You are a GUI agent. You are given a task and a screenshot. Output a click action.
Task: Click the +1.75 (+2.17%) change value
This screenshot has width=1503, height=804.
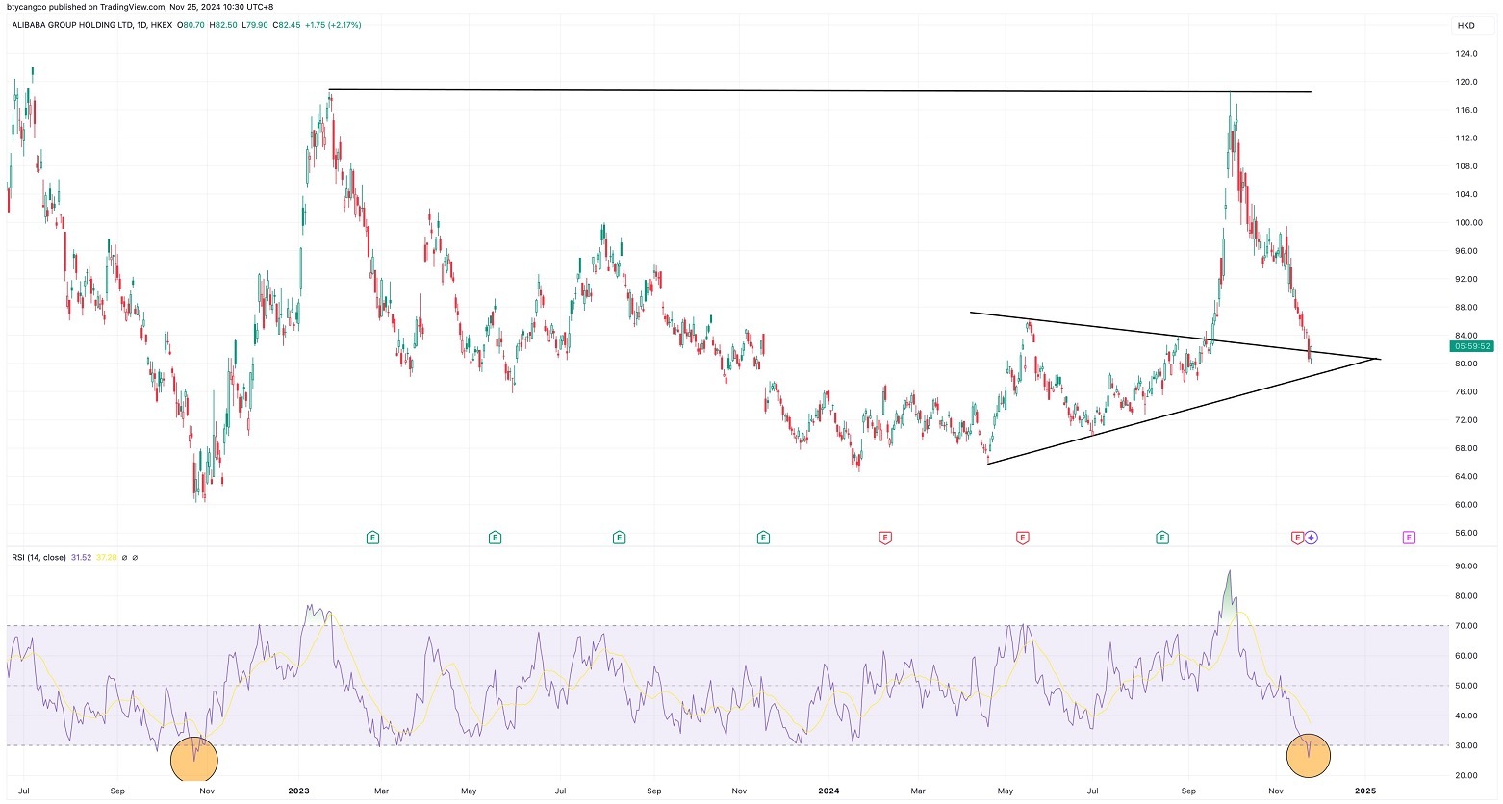[333, 25]
